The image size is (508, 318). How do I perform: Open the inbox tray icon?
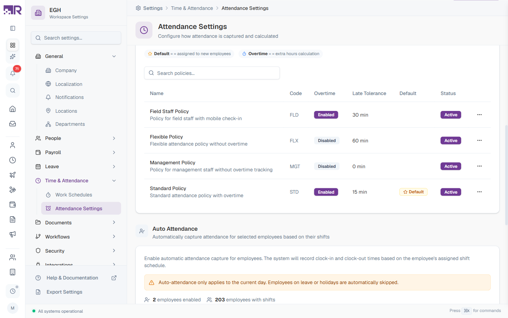[x=13, y=124]
